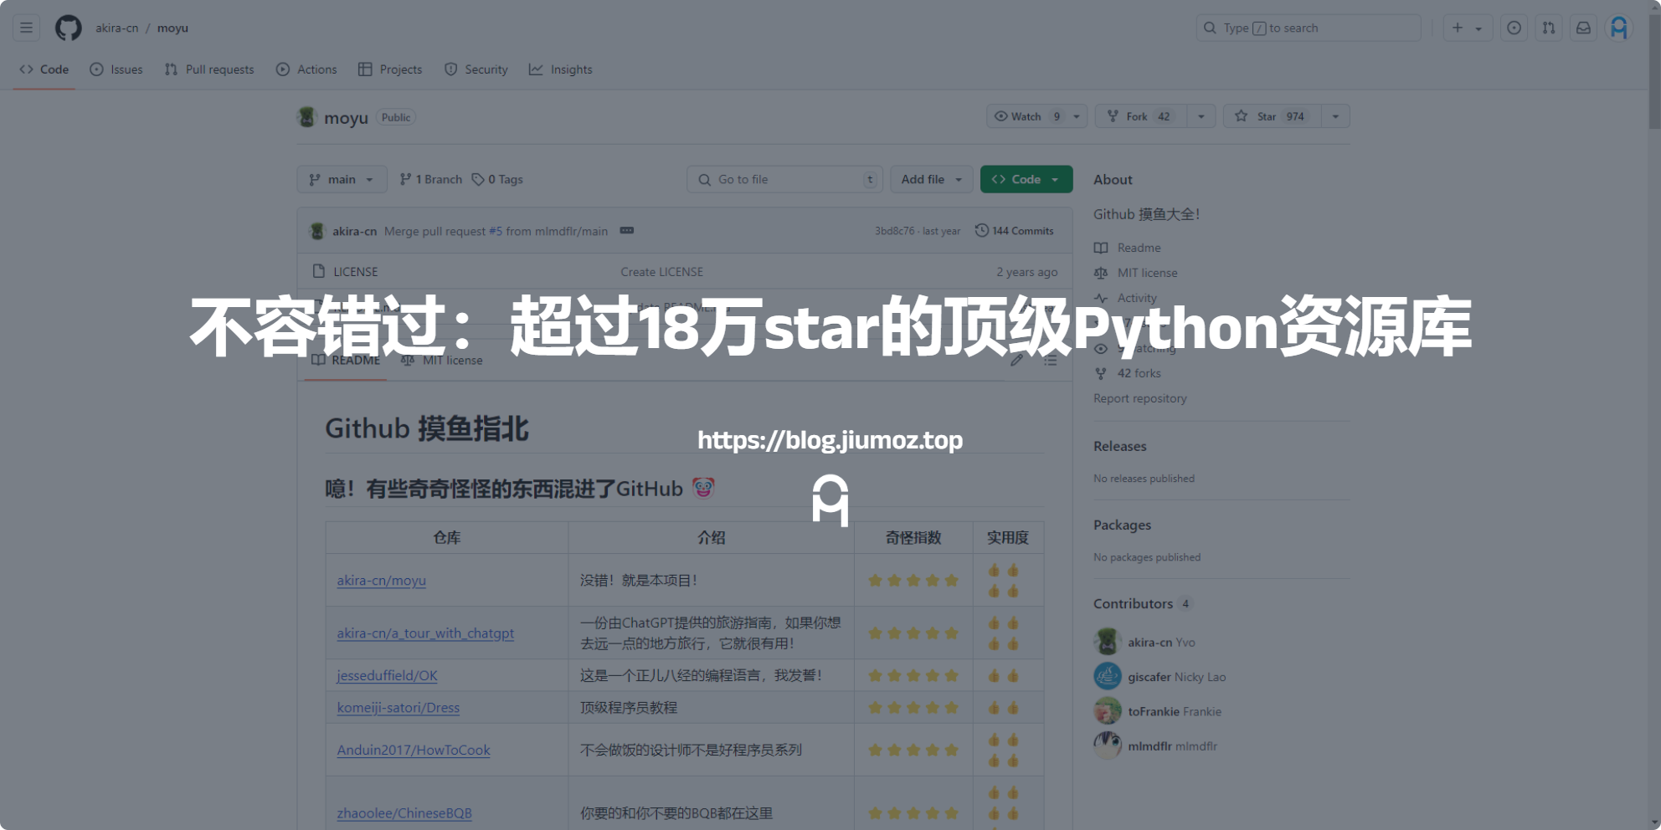Viewport: 1661px width, 830px height.
Task: Expand the commit message ellipsis
Action: (x=626, y=231)
